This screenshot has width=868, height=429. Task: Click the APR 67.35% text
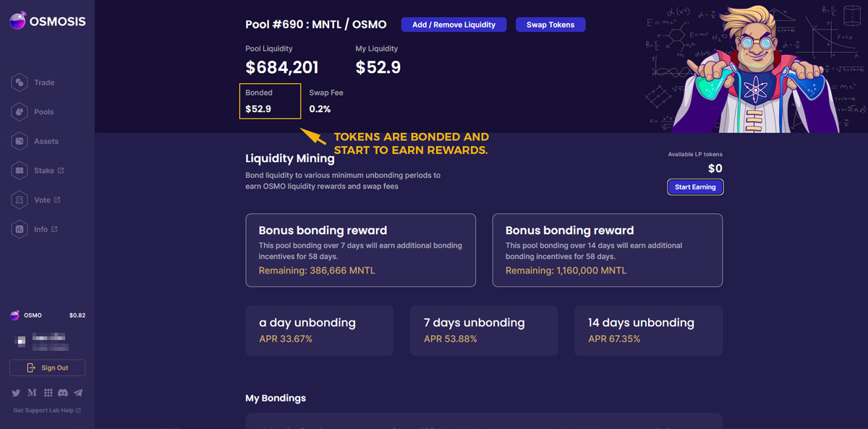(x=615, y=339)
